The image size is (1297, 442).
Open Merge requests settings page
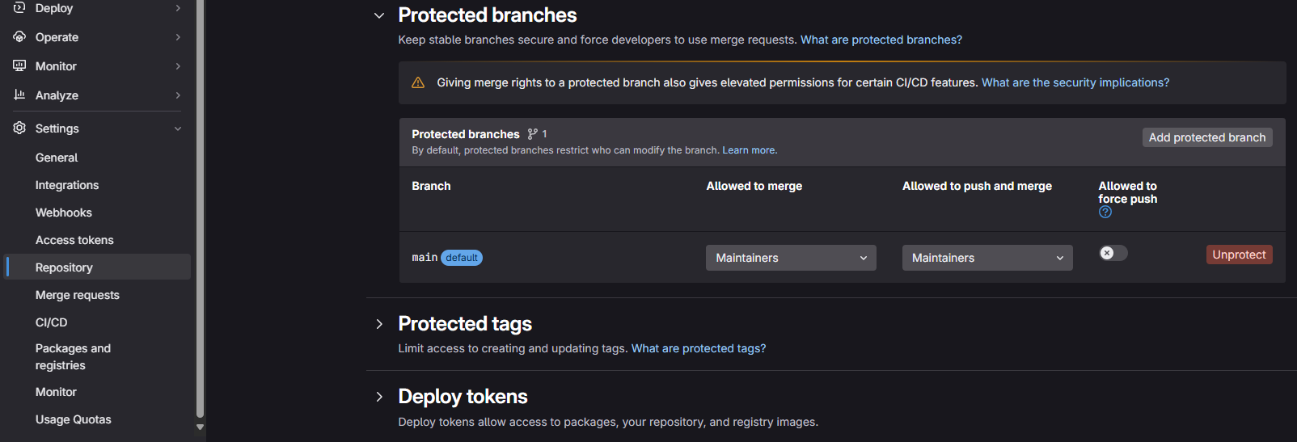pos(78,295)
